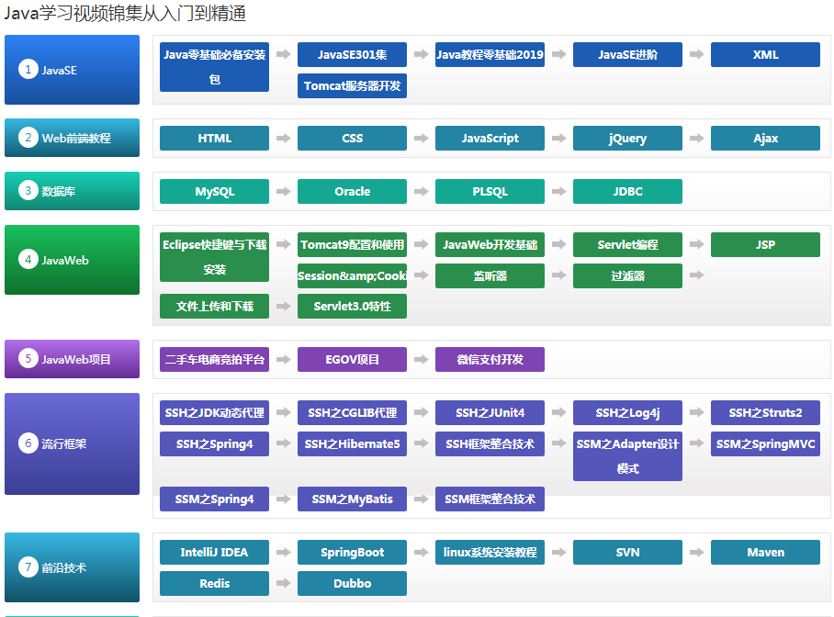The image size is (834, 617).
Task: Click the Servlet编程 course button
Action: pyautogui.click(x=627, y=245)
